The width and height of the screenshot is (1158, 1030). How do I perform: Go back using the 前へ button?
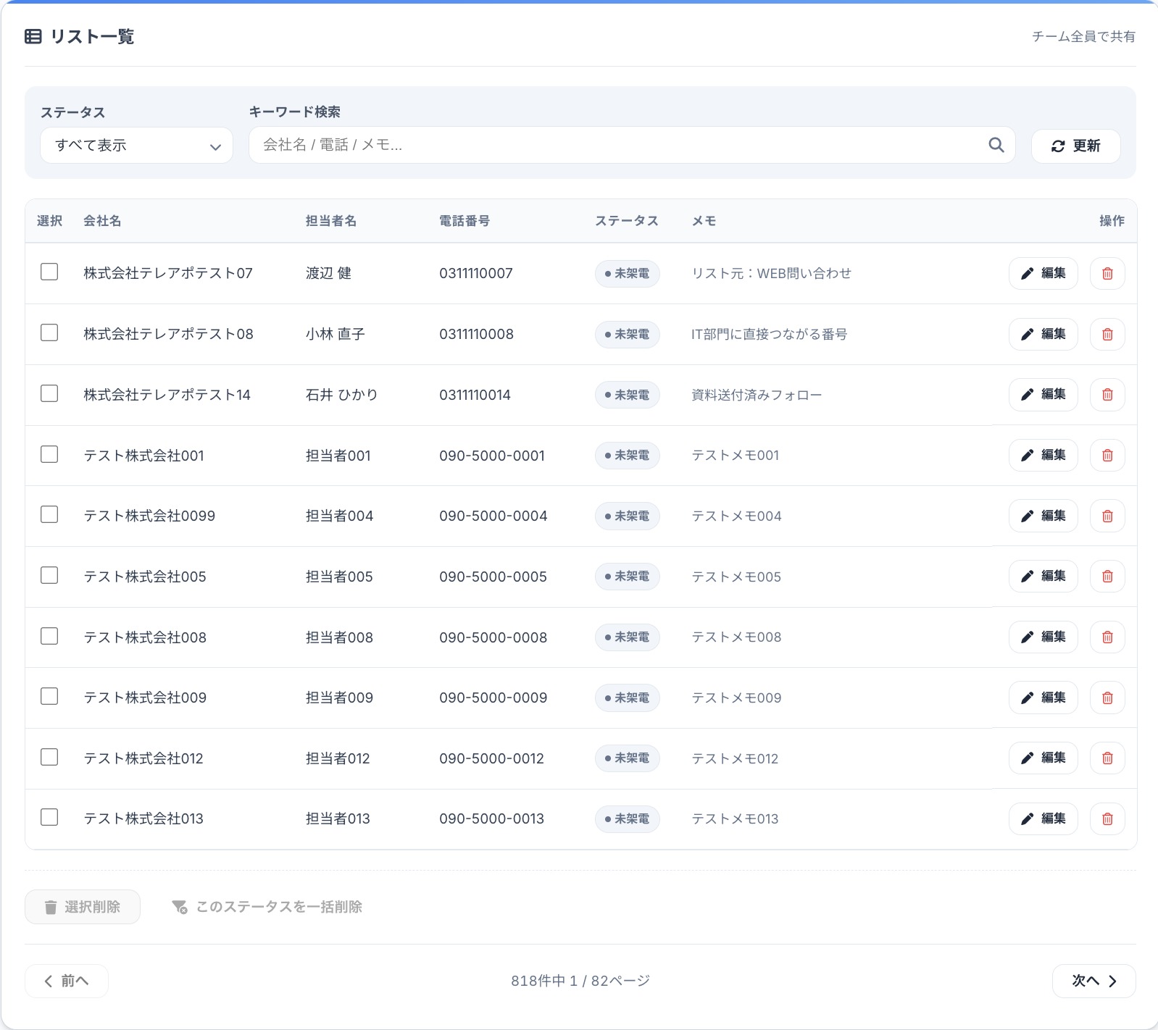67,981
